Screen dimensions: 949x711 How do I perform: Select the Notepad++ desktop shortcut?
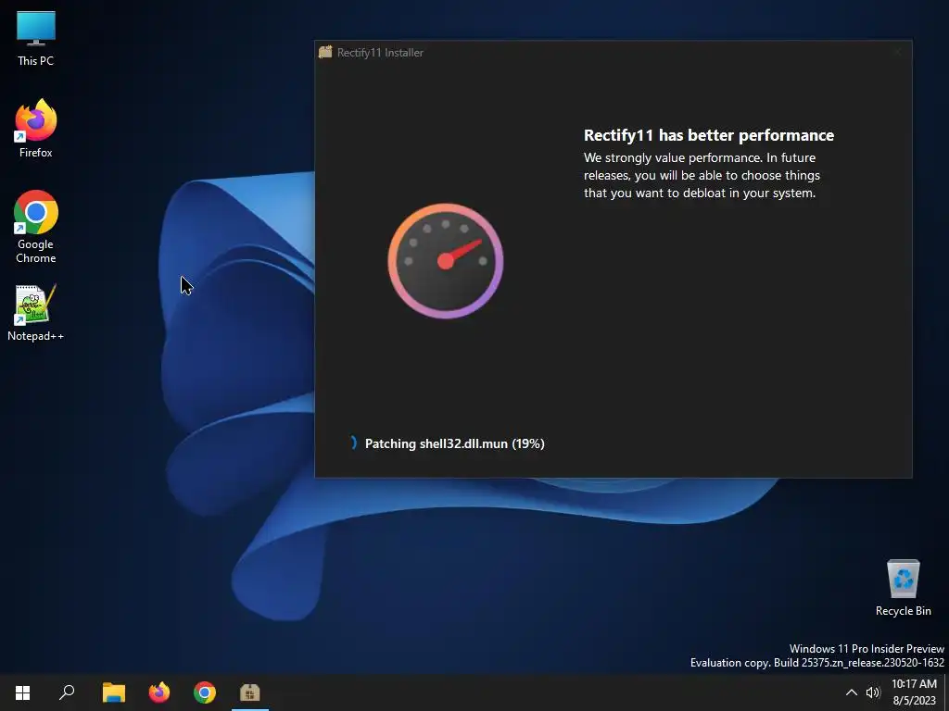click(x=36, y=313)
